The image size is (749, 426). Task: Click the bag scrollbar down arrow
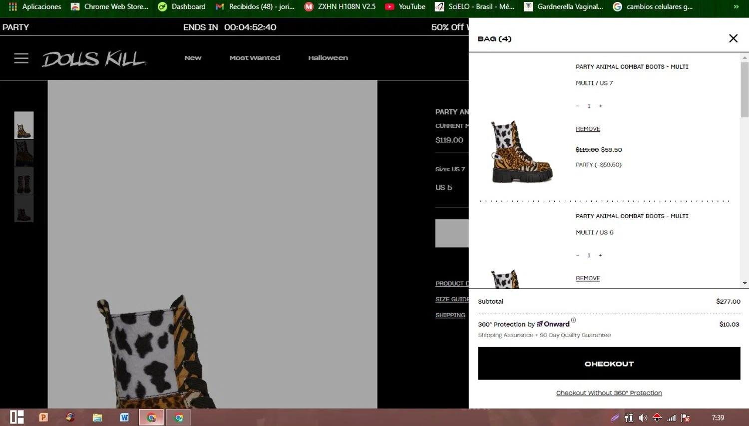(745, 283)
